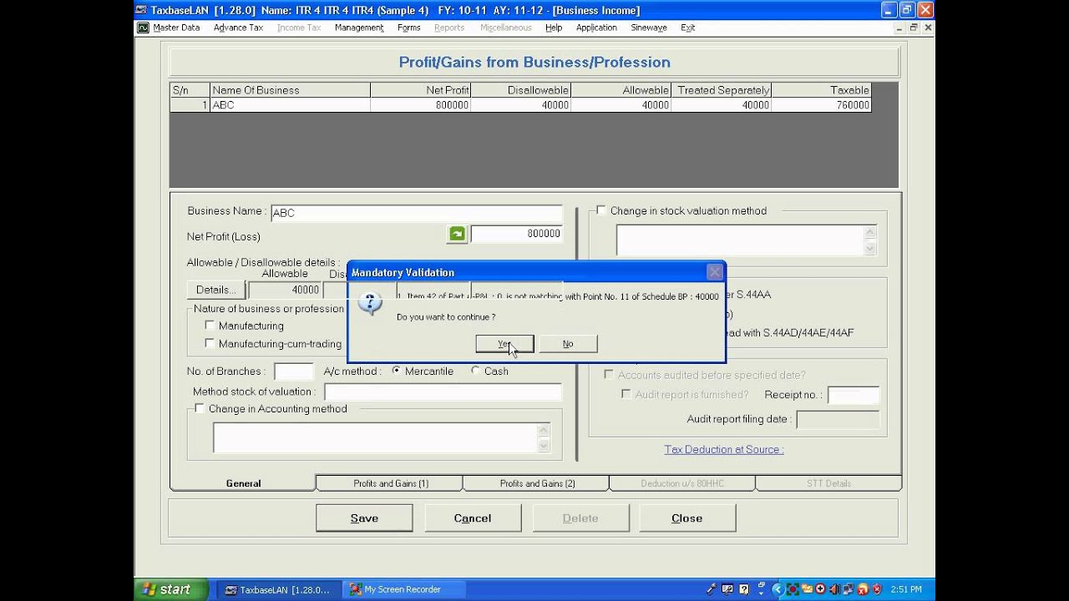Switch to Profits and Gains (2) tab
The width and height of the screenshot is (1069, 601).
point(537,483)
